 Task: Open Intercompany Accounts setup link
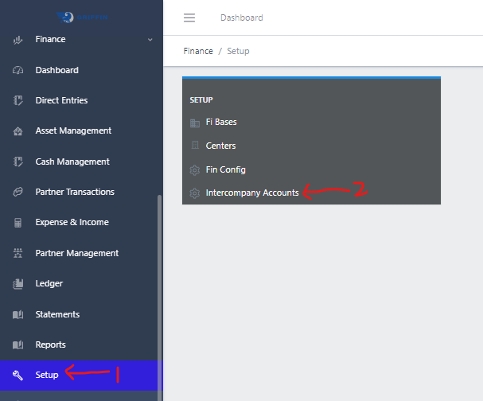(252, 193)
